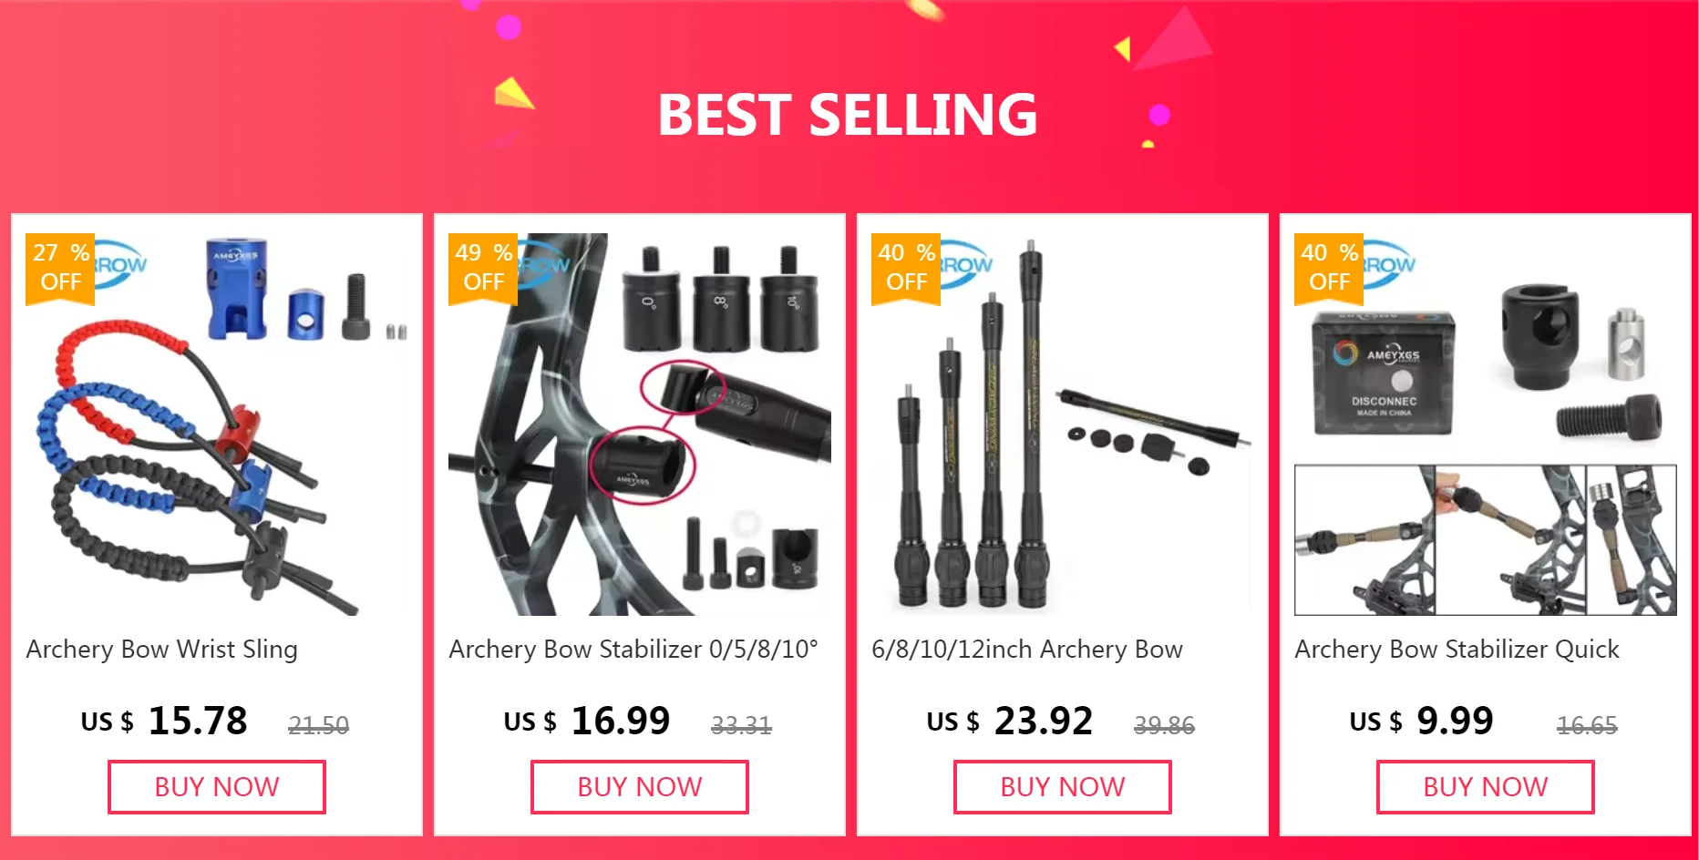Open the Archery Bow Wrist Sling title link

point(162,650)
